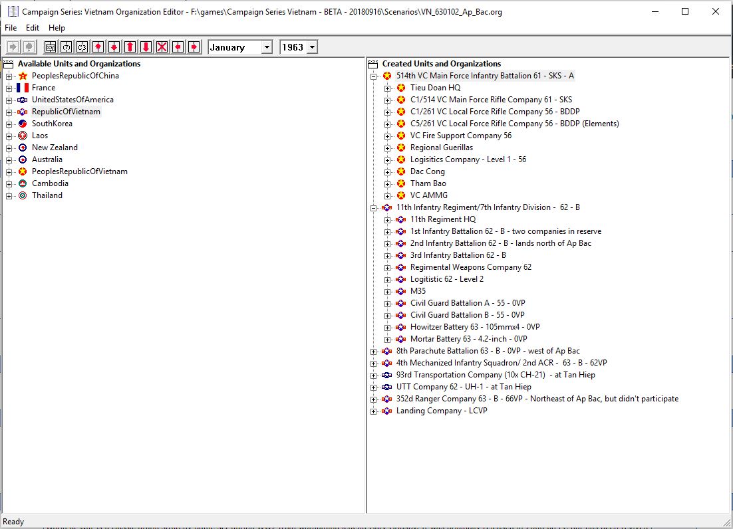This screenshot has width=733, height=529.
Task: Expand the RepublicOfVietnam nation node
Action: tap(9, 112)
